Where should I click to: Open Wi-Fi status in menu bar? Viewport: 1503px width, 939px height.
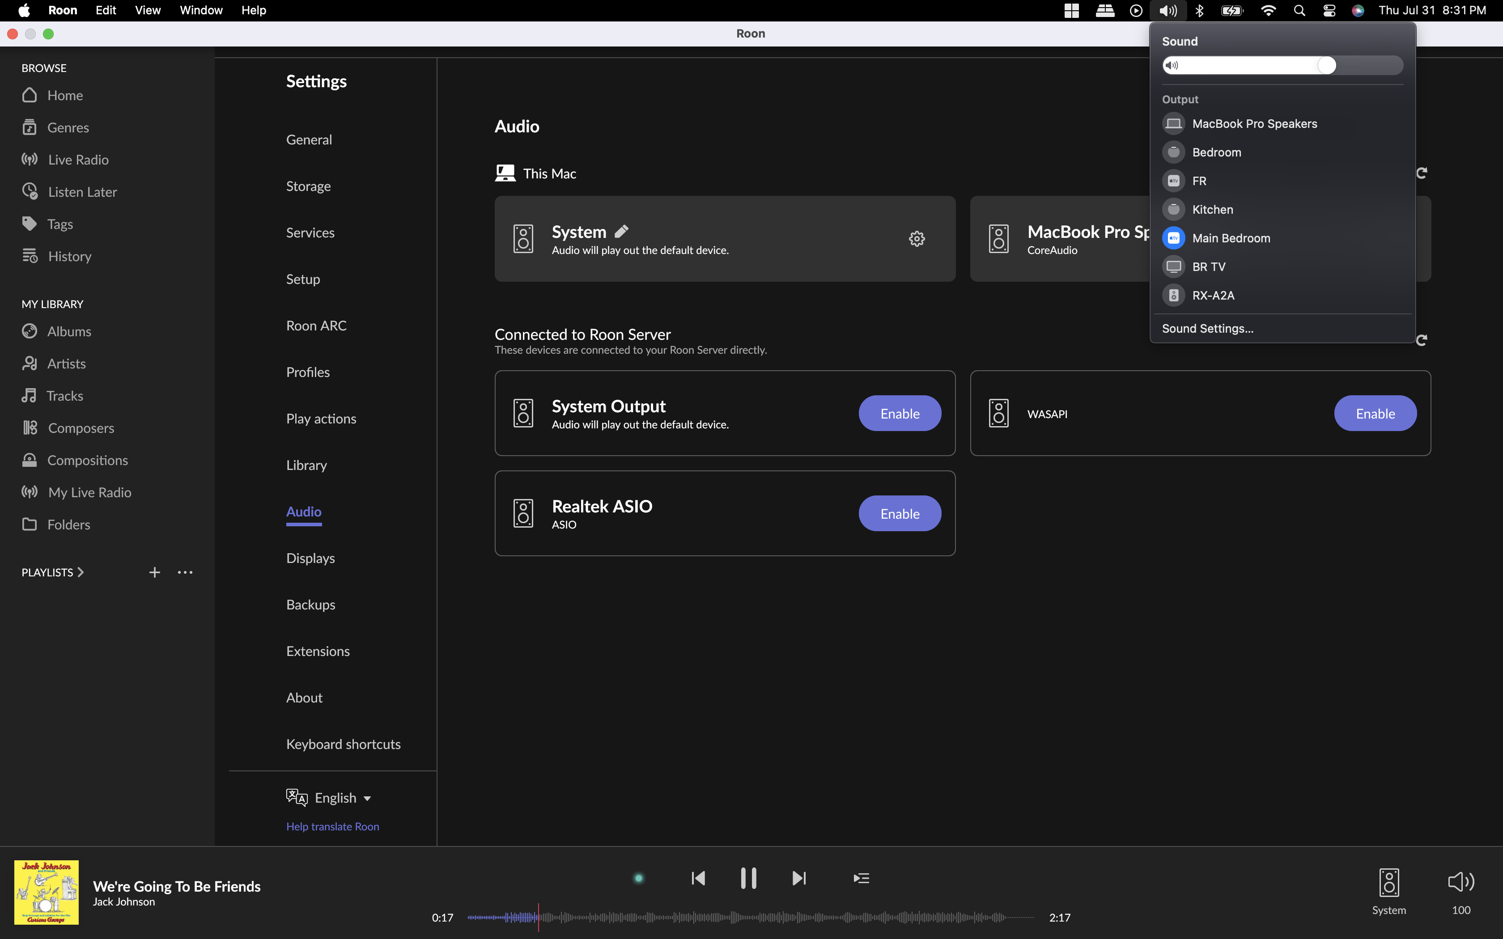[x=1268, y=10]
